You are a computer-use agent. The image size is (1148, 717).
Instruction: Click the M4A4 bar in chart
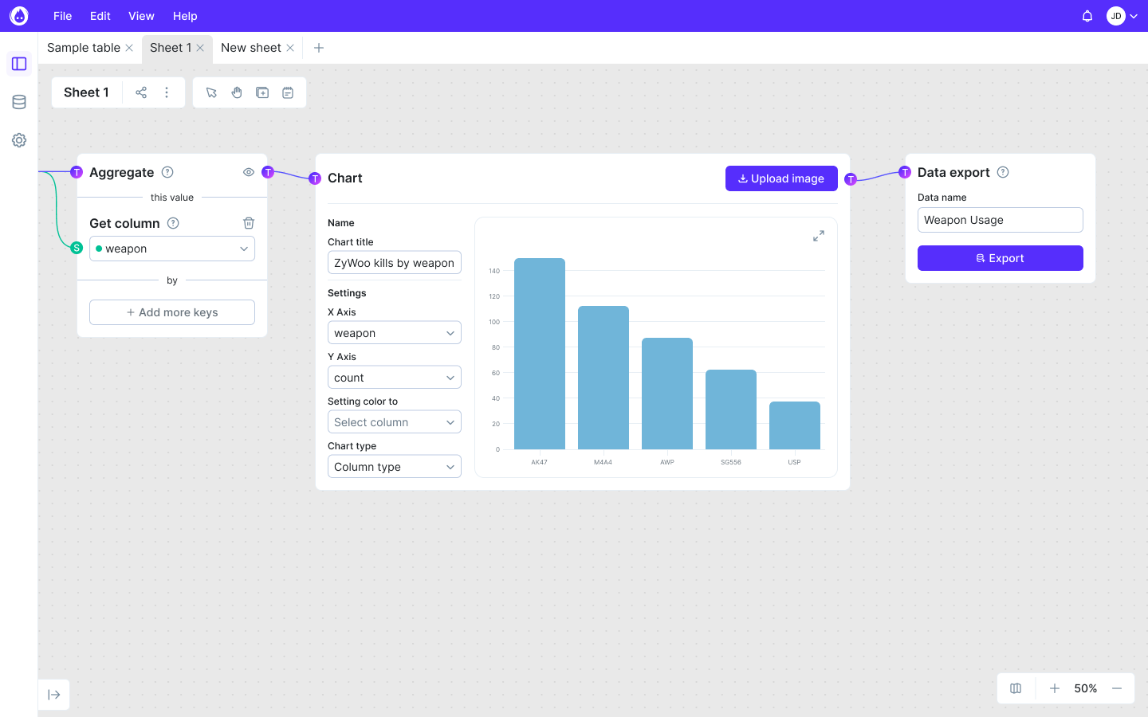[603, 378]
